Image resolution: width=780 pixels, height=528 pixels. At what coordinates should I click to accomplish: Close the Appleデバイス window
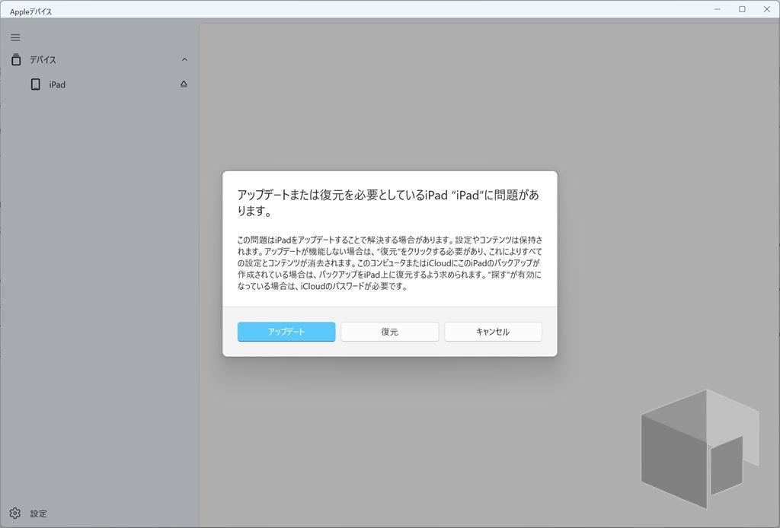tap(766, 9)
